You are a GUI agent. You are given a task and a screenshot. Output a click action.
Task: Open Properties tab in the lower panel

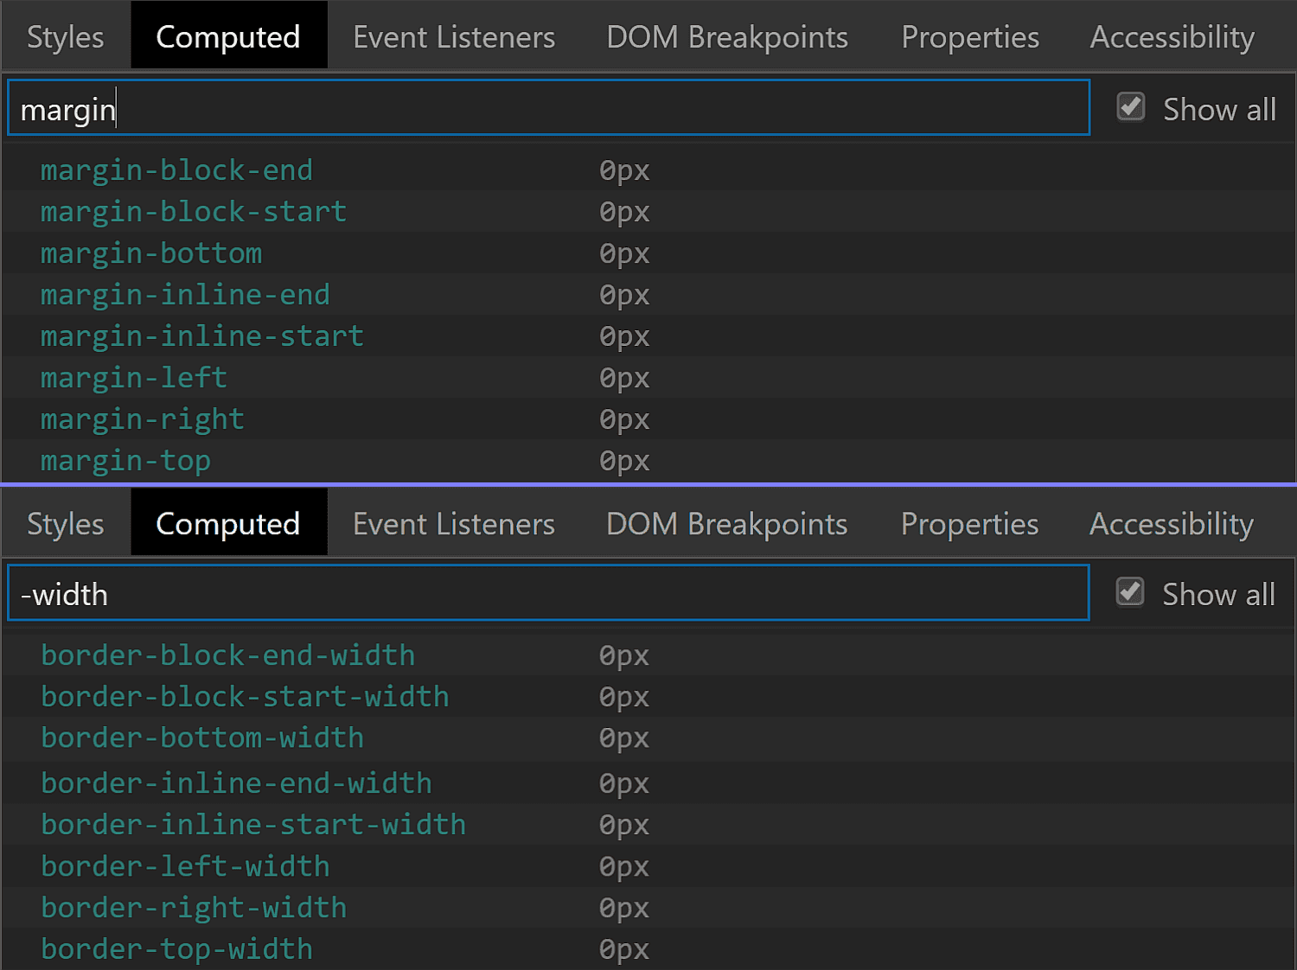click(970, 524)
